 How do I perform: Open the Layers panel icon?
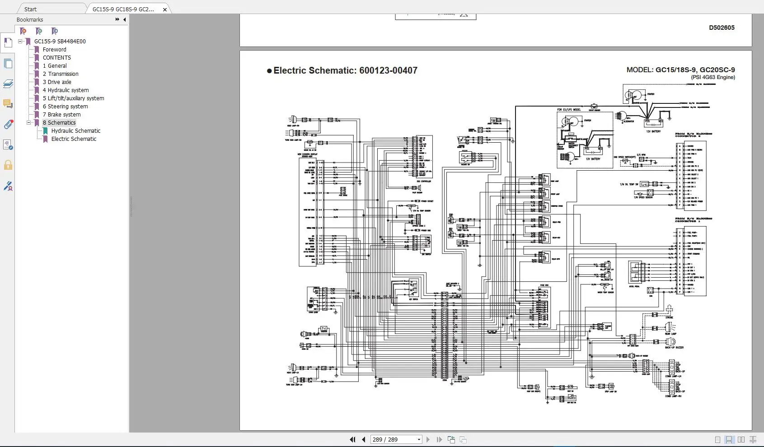8,84
